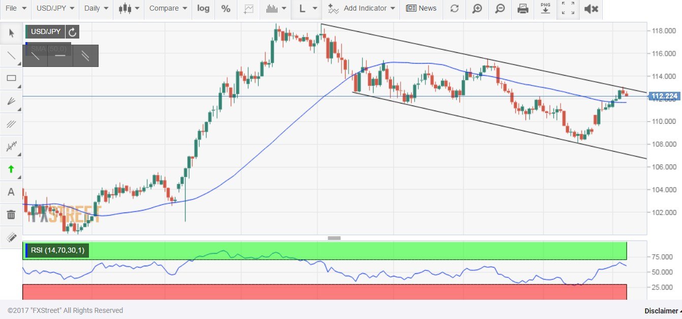682x319 pixels.
Task: Open the News panel
Action: coord(421,9)
